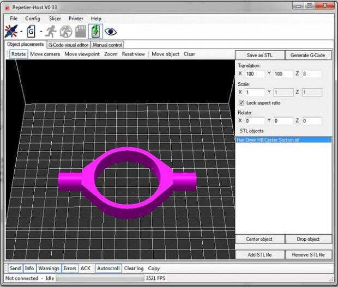Click the Save as STL button
The image size is (338, 287).
click(x=259, y=55)
